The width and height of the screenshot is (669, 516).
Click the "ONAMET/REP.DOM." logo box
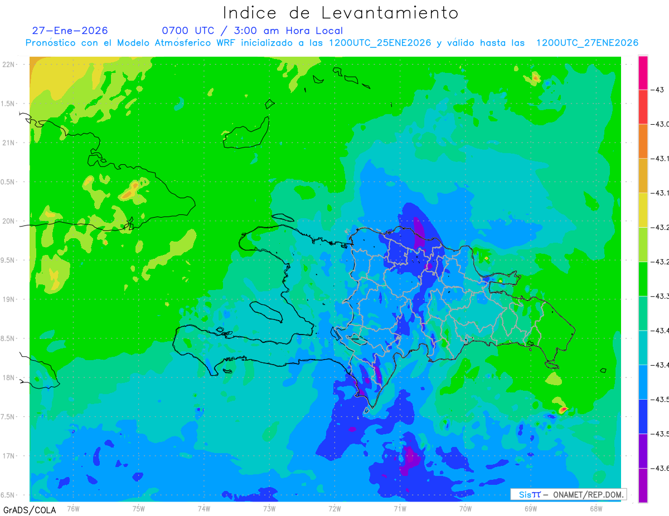tap(569, 494)
